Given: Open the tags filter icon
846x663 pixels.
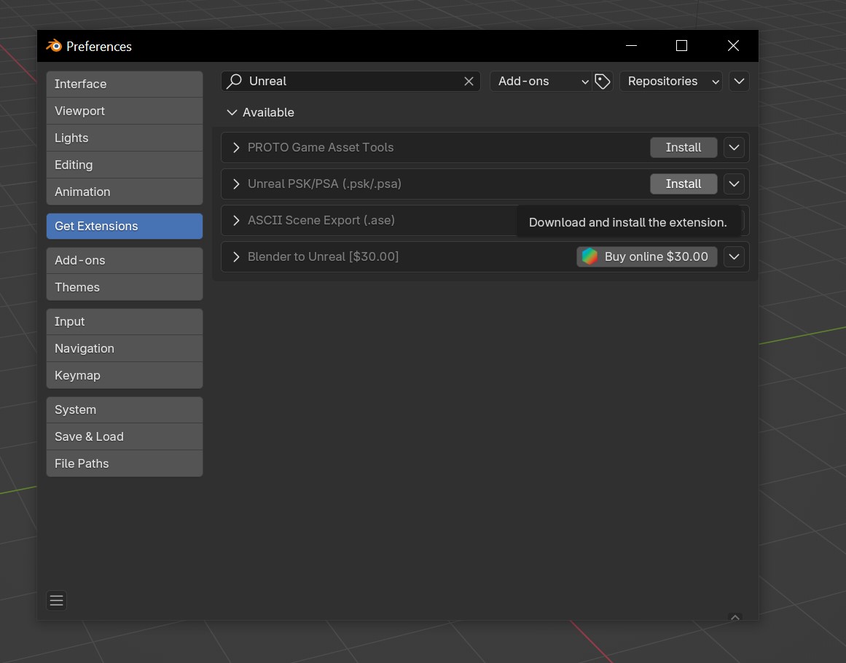Looking at the screenshot, I should 602,82.
